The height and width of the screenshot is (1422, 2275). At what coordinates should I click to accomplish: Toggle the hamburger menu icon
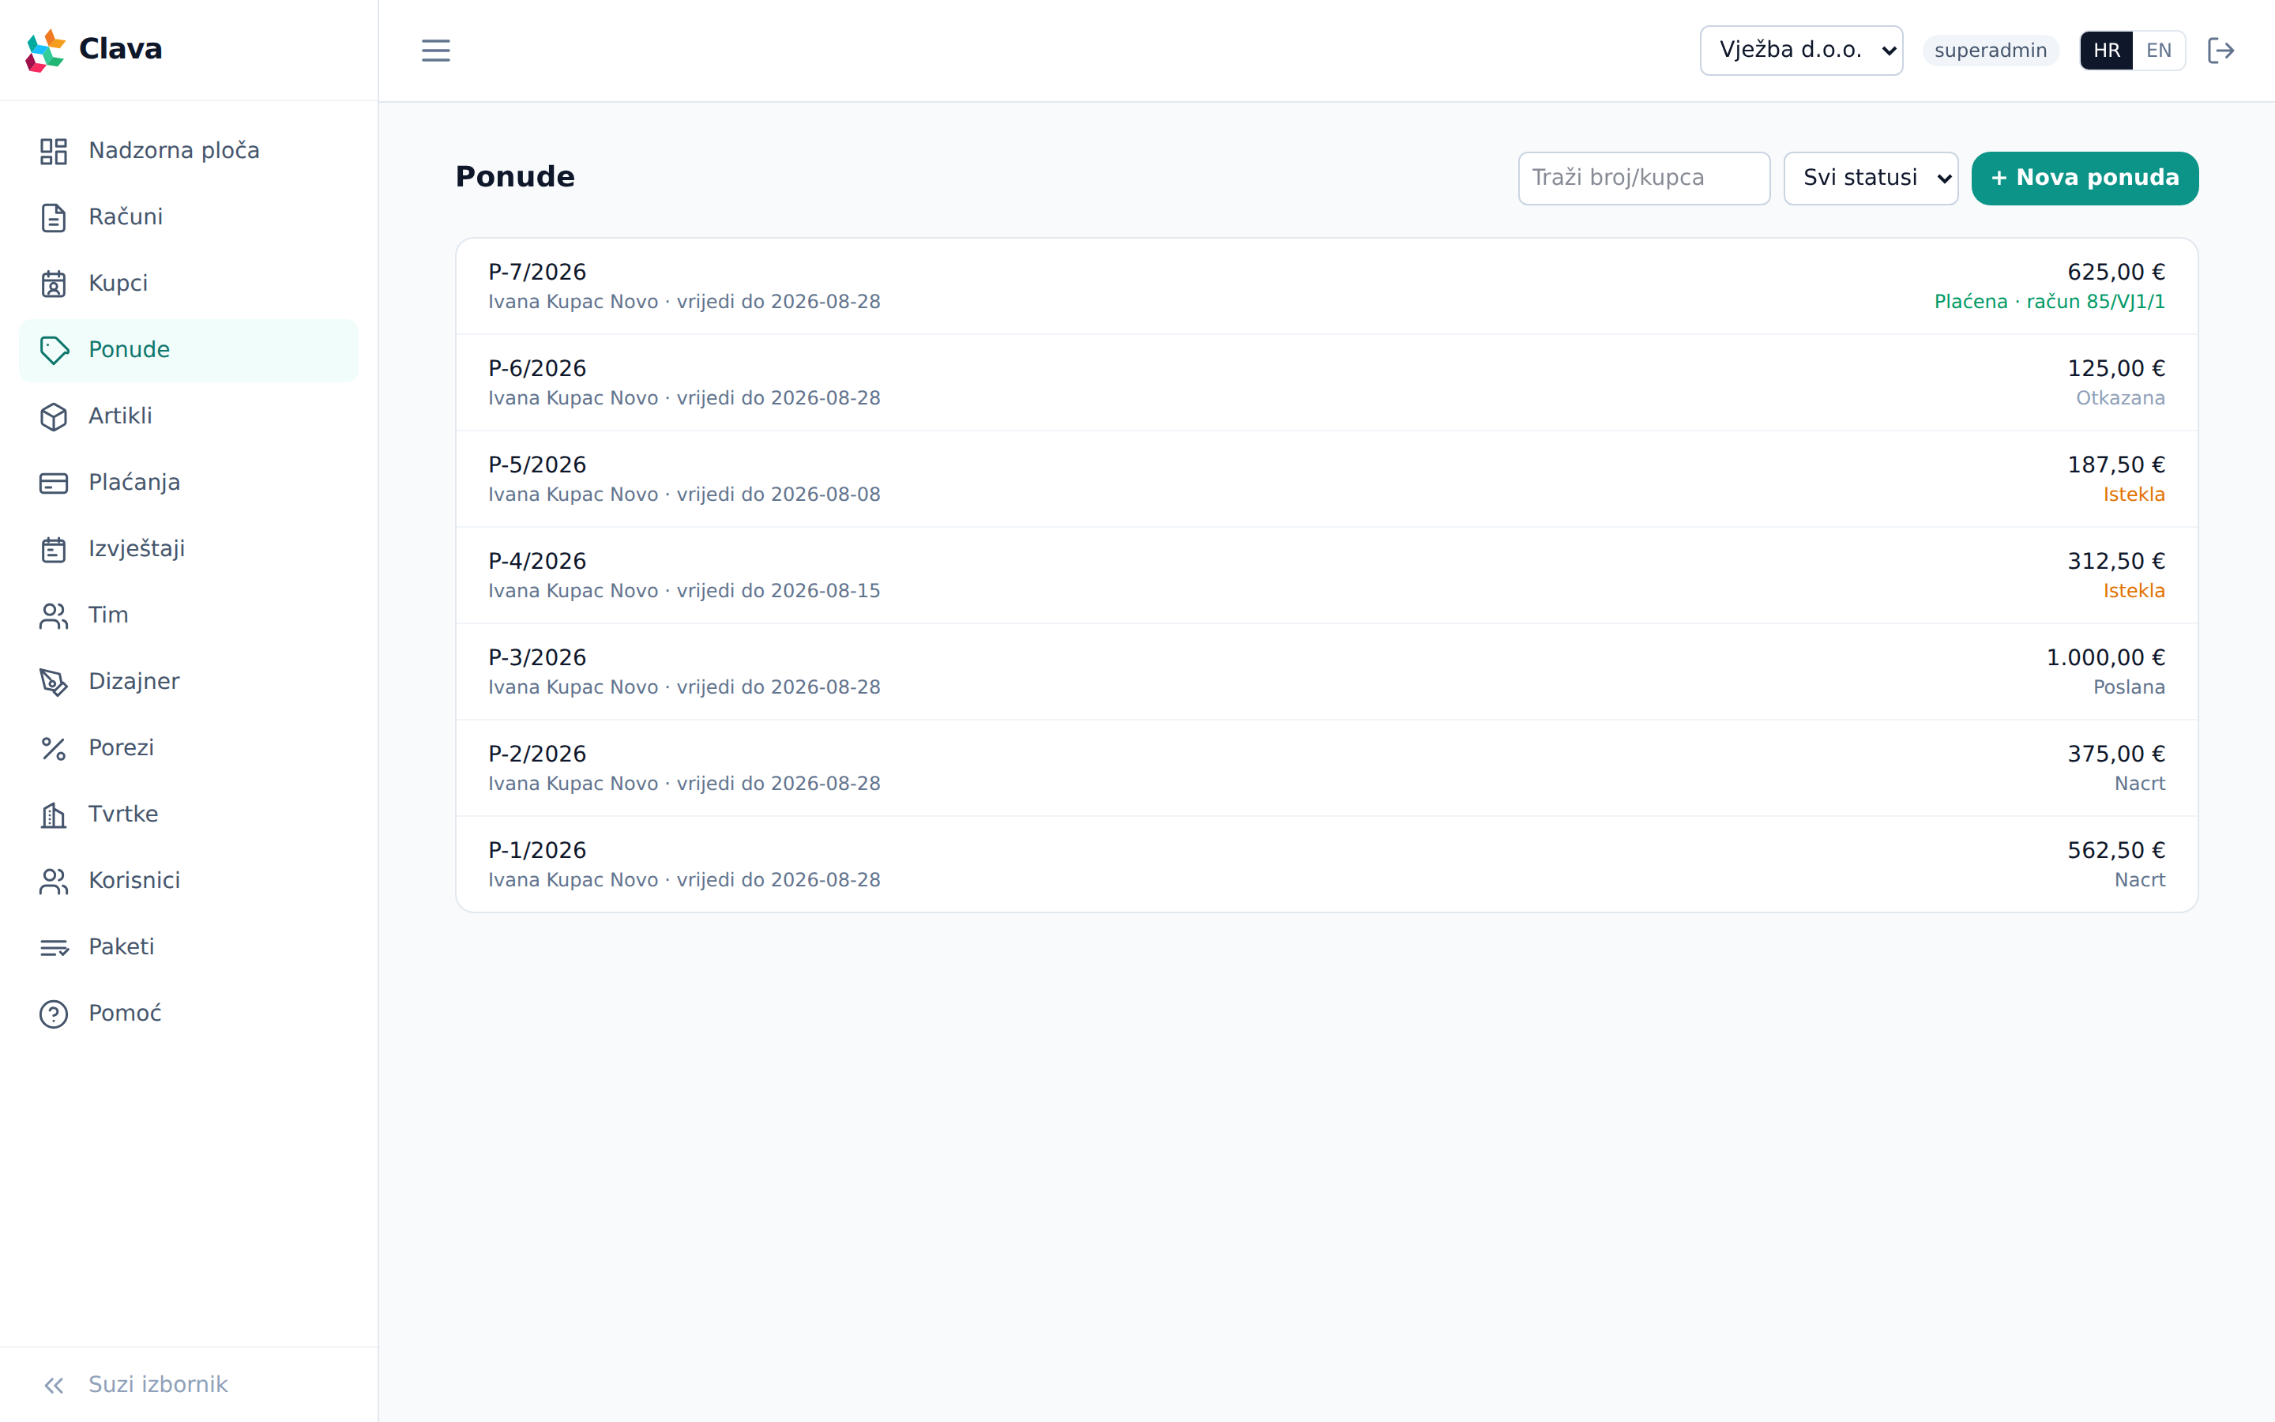435,50
